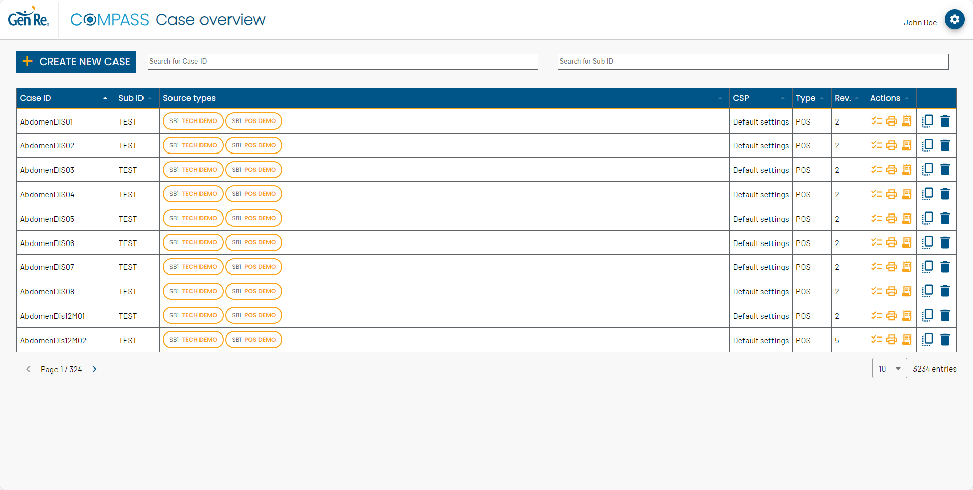973x490 pixels.
Task: Click revision value 5 for AbdomenDis12M02
Action: pyautogui.click(x=837, y=341)
